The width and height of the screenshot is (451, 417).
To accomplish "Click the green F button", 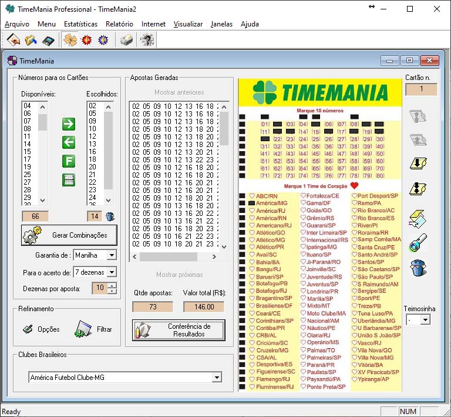I will 69,161.
